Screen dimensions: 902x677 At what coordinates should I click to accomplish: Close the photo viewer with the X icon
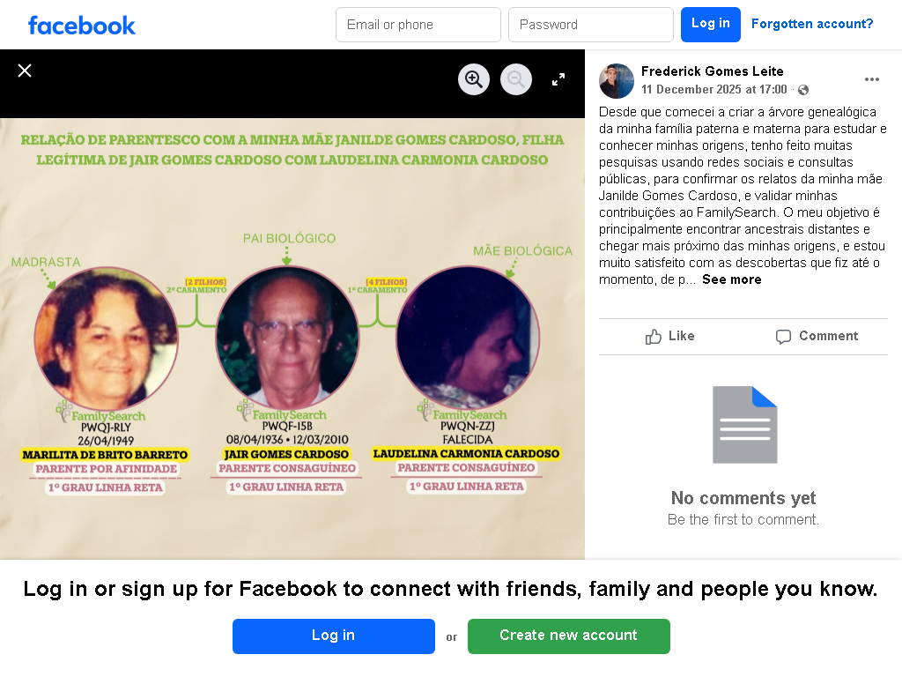tap(24, 71)
